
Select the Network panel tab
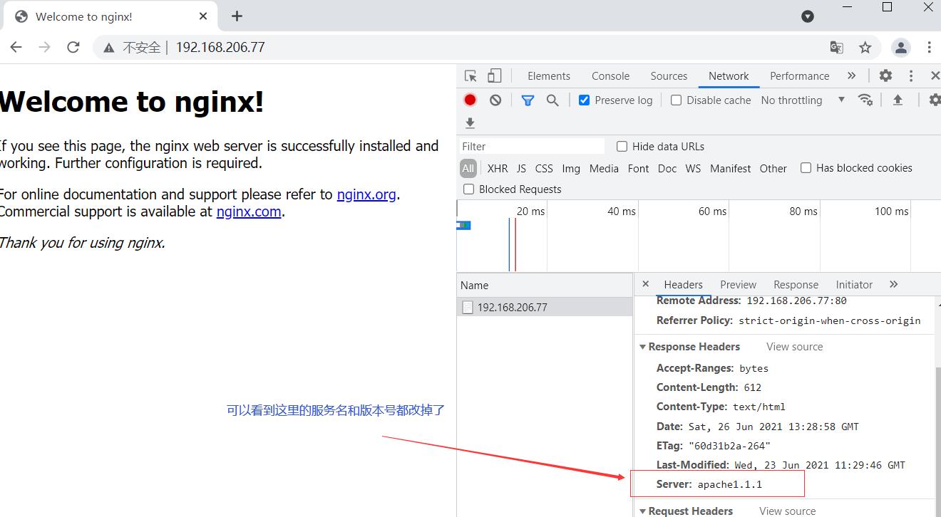coord(729,75)
